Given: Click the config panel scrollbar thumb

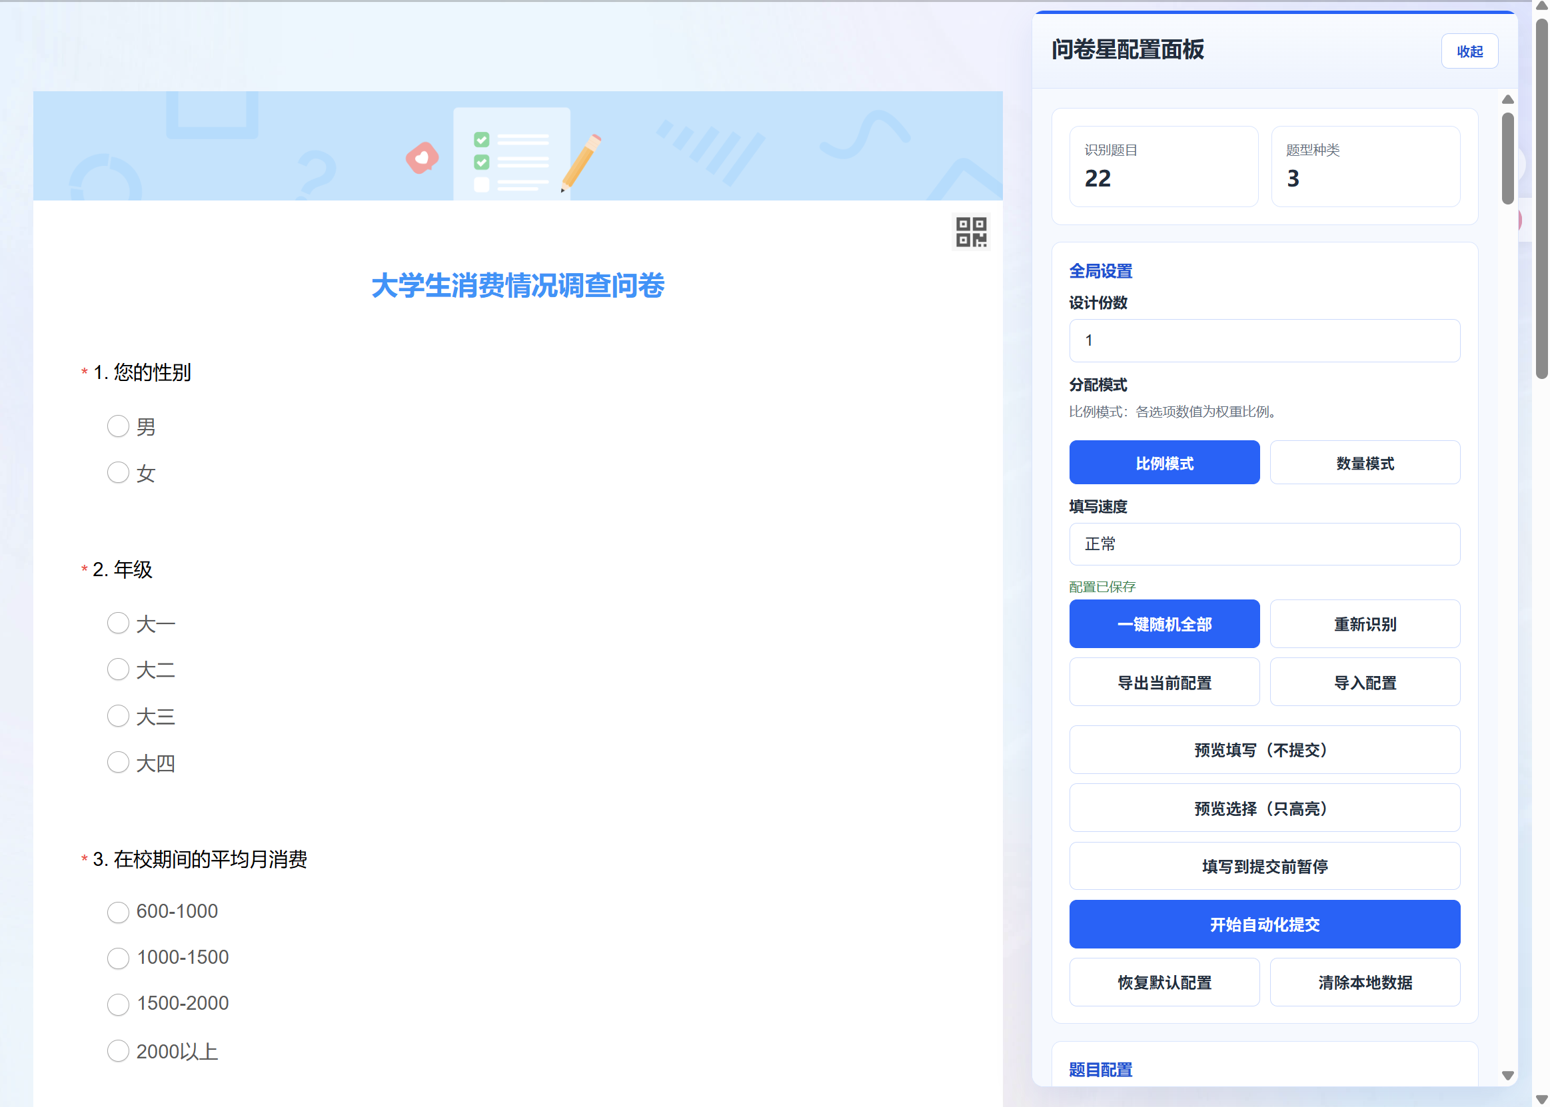Looking at the screenshot, I should [x=1507, y=158].
